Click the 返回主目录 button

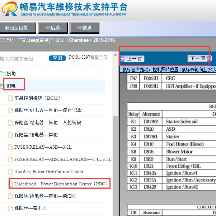coord(17,28)
